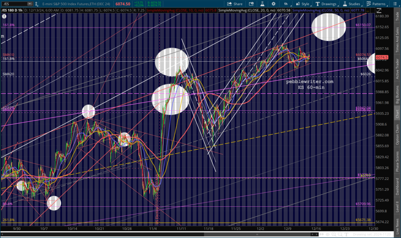Click the pan horizontal arrows icon
Viewport: 401px width, 238px height.
click(322, 234)
